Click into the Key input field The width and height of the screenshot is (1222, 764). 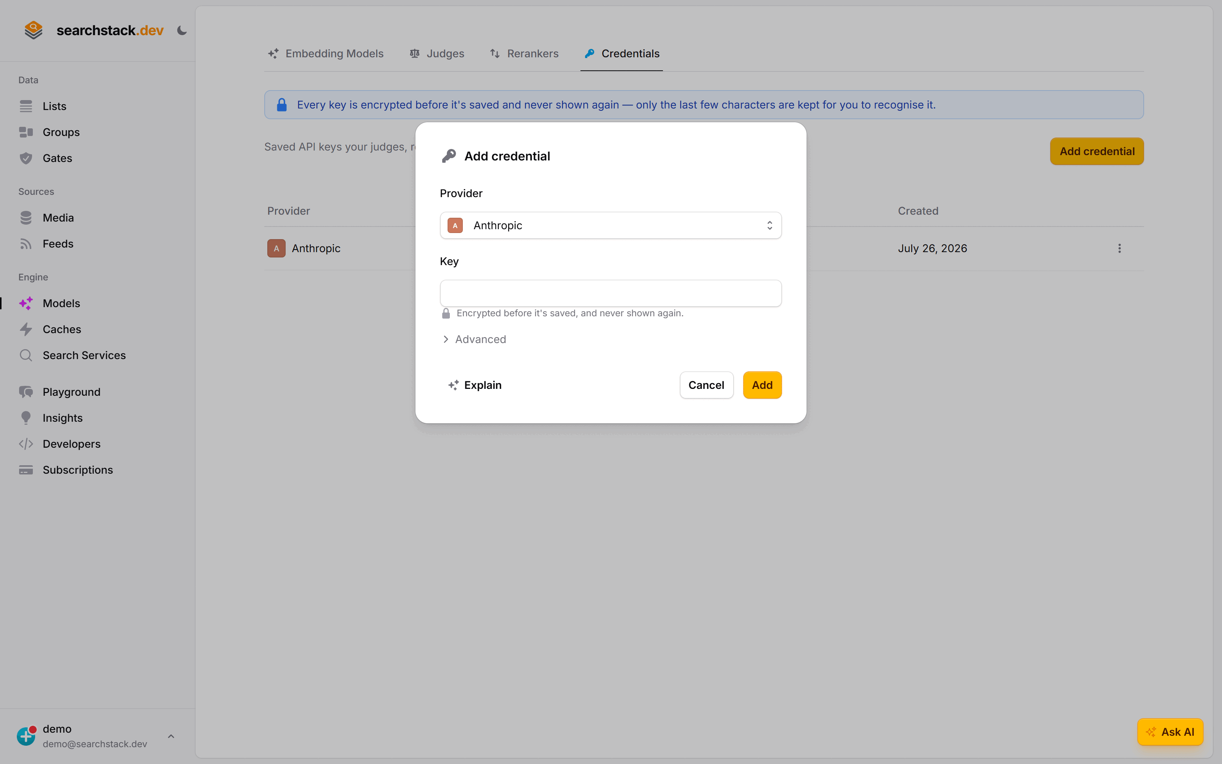click(611, 293)
